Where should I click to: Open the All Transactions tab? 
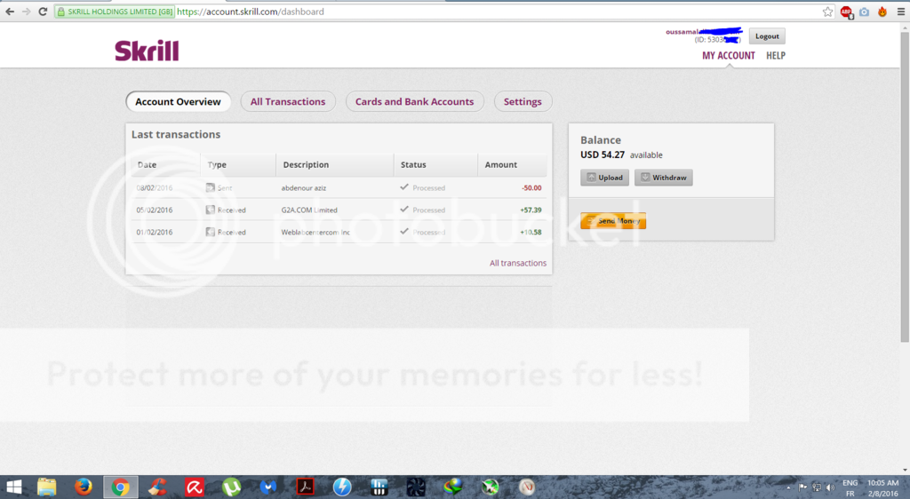288,101
